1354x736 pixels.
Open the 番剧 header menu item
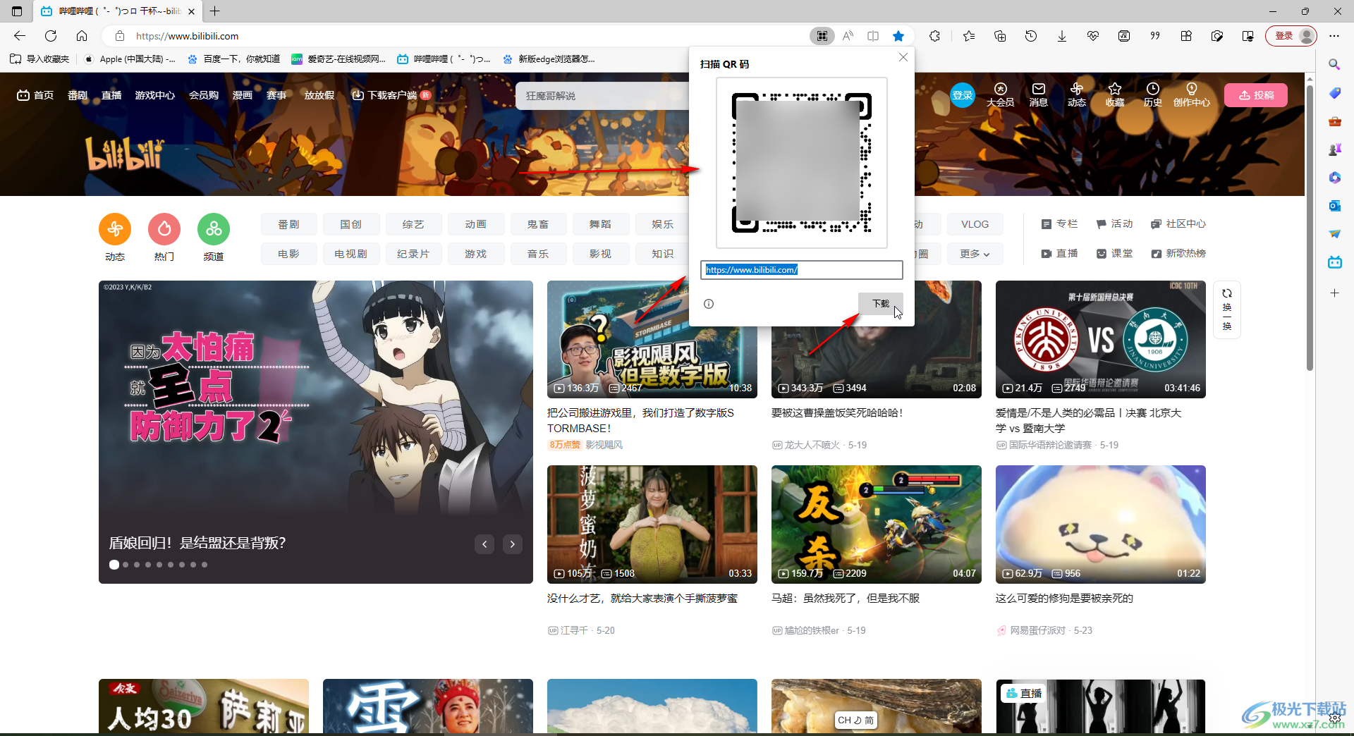pos(78,95)
